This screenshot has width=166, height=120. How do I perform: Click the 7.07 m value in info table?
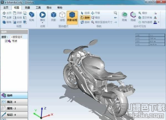tap(153, 38)
